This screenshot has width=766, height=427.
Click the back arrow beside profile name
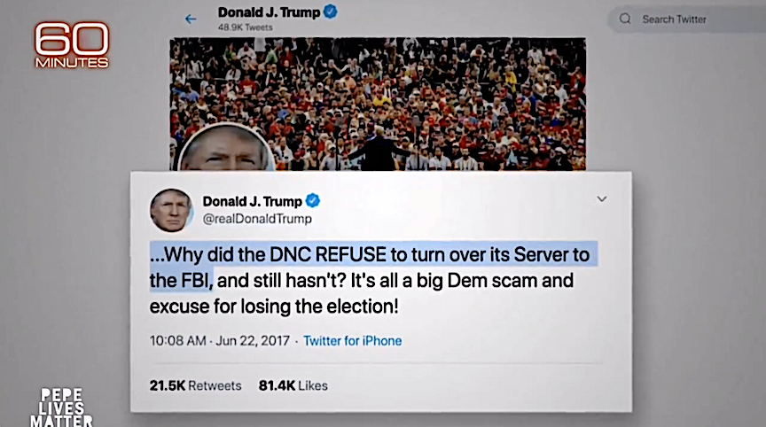[191, 19]
